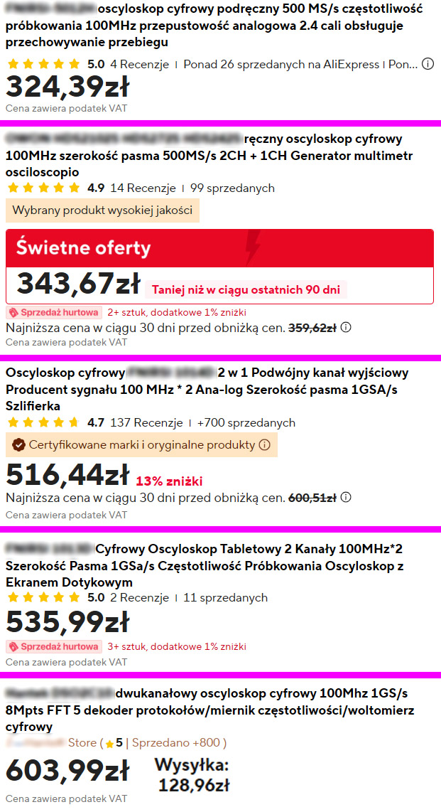Screen dimensions: 441x812
Task: Open the 2 Recenzje reviews link
Action: pos(139,597)
